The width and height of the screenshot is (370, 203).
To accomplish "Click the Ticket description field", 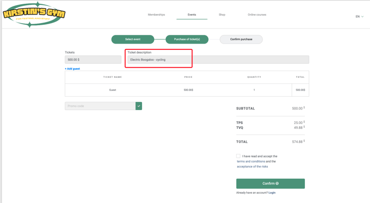I will (218, 60).
